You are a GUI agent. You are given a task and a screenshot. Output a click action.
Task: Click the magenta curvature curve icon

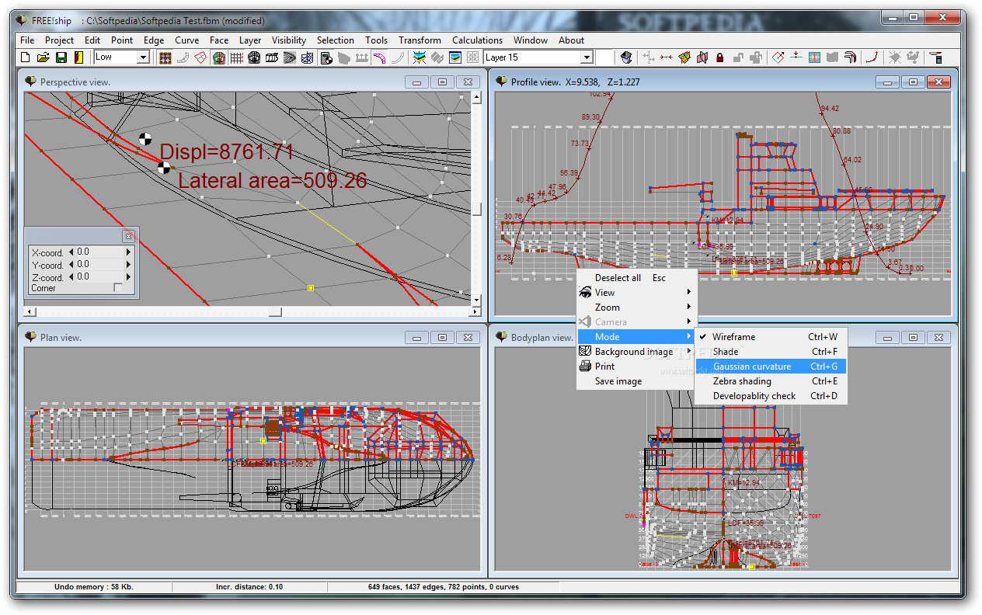pyautogui.click(x=379, y=57)
